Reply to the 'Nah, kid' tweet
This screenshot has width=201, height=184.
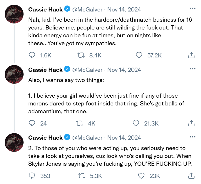click(x=32, y=55)
